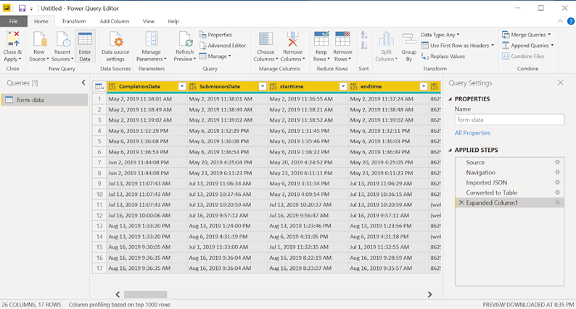Viewport: 576px width, 309px height.
Task: Click the save icon in title bar
Action: pos(22,8)
